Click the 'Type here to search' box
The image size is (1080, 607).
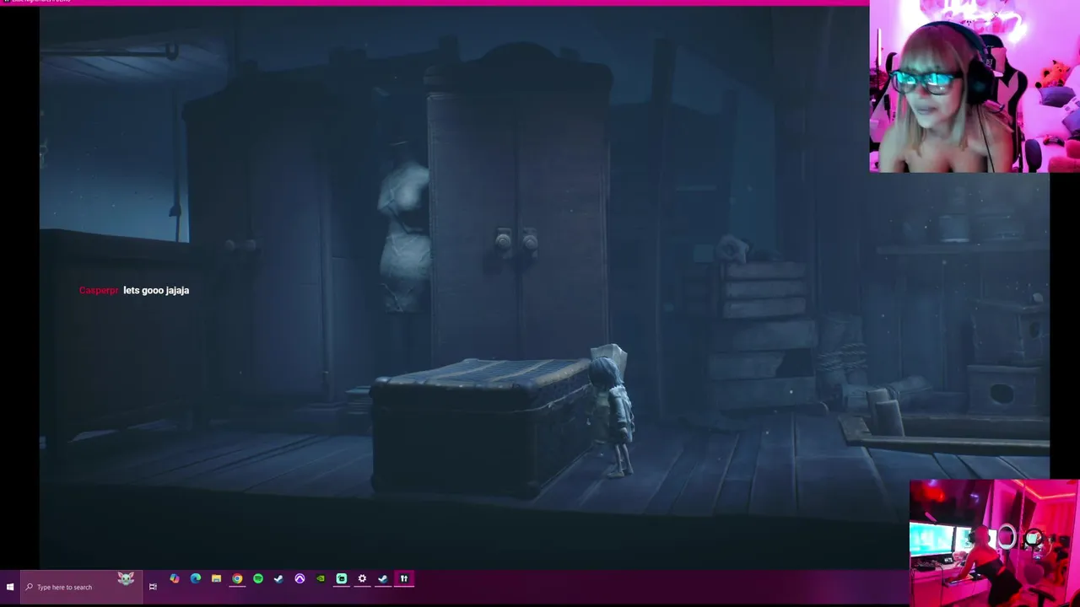81,587
